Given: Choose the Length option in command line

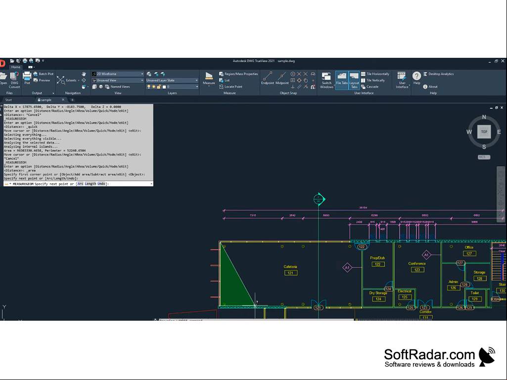Looking at the screenshot, I should (x=90, y=184).
